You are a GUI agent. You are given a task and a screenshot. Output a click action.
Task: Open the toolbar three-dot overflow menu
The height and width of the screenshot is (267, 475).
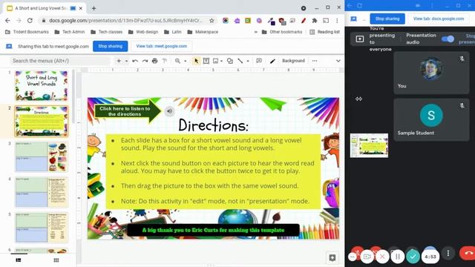tap(315, 61)
